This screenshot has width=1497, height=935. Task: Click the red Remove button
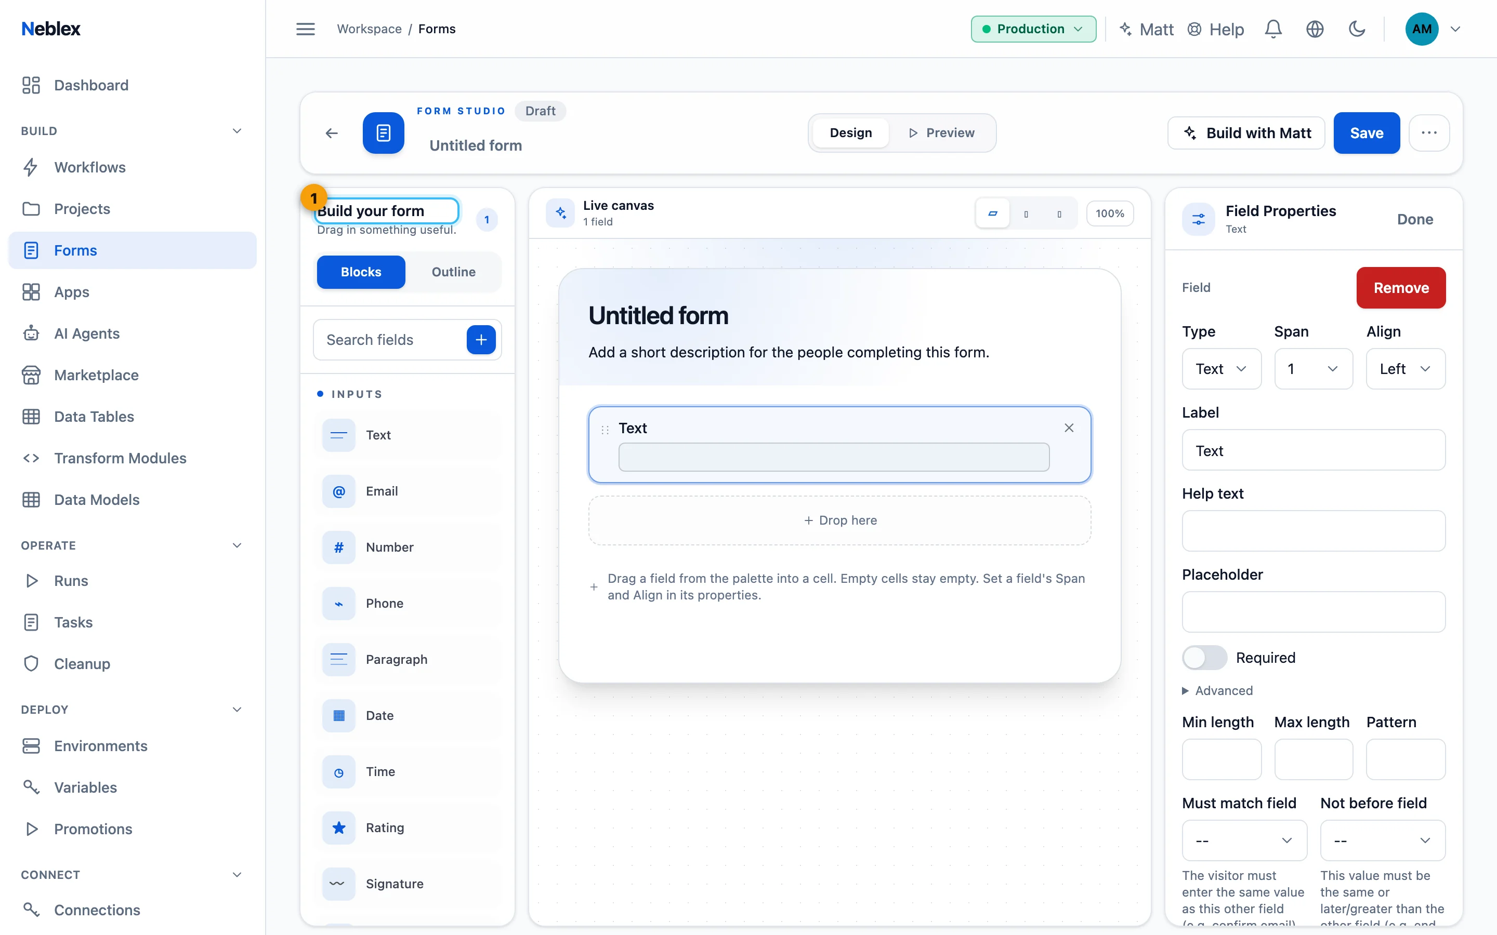tap(1401, 288)
